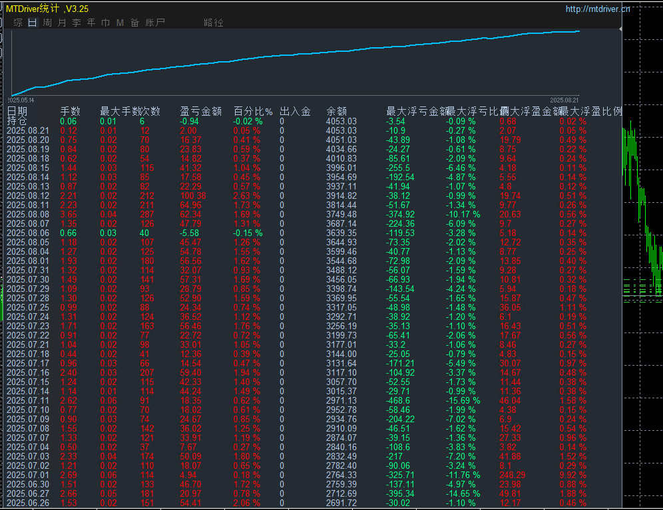Select the 2025.07.31 date row

click(28, 270)
